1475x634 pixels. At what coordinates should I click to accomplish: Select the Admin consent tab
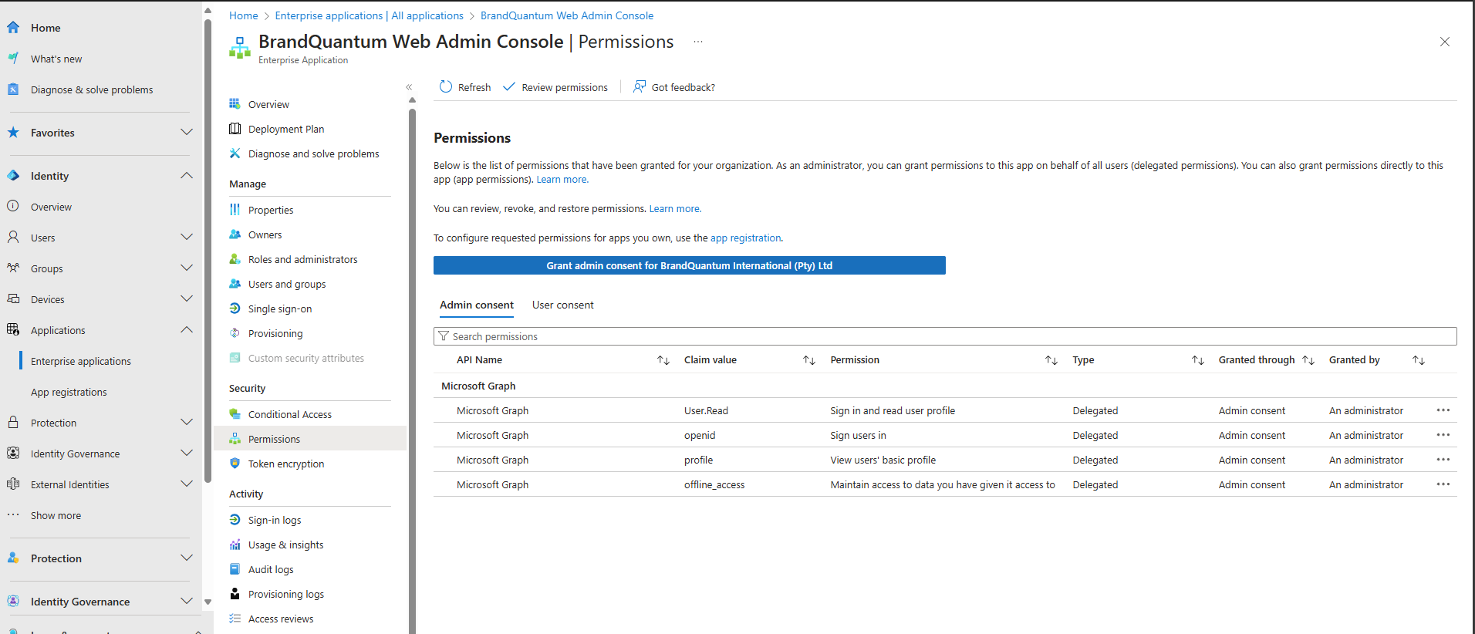(477, 305)
